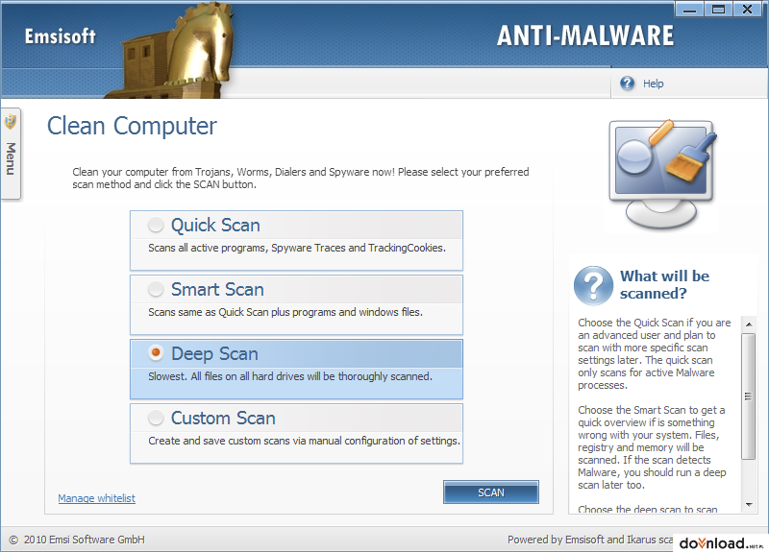This screenshot has width=769, height=552.
Task: Select the Deep Scan radio button
Action: (x=156, y=353)
